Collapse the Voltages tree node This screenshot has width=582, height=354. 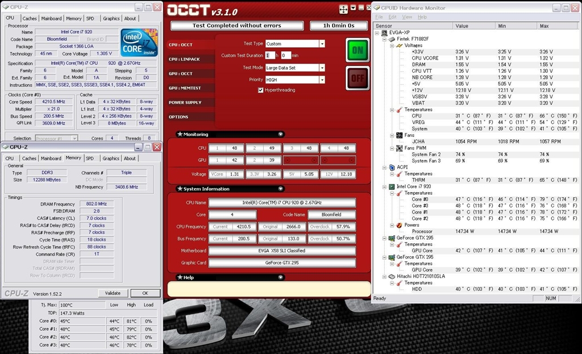(x=392, y=45)
